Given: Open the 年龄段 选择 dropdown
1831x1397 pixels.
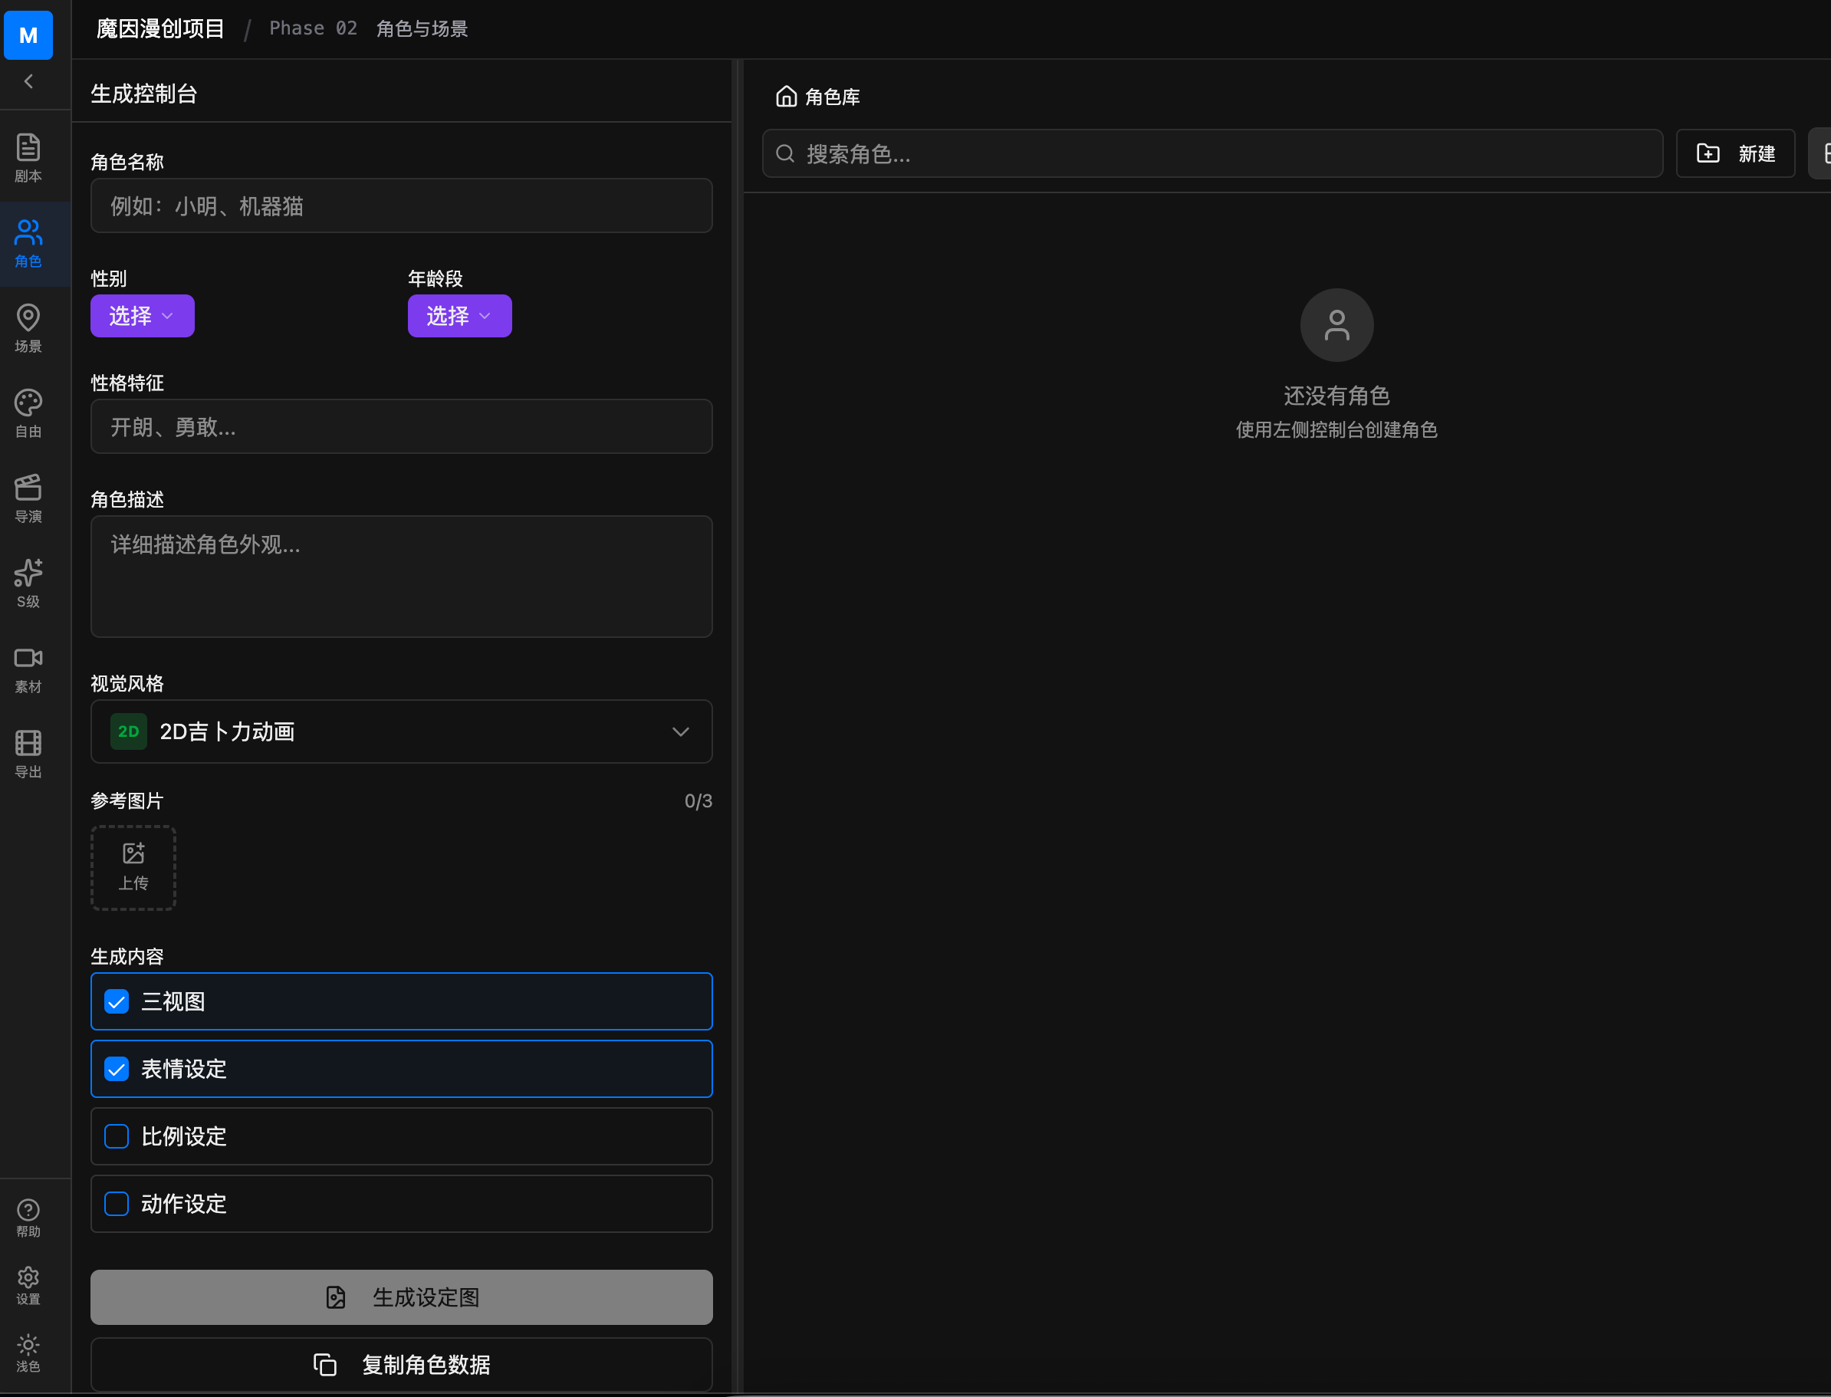Looking at the screenshot, I should click(x=459, y=316).
